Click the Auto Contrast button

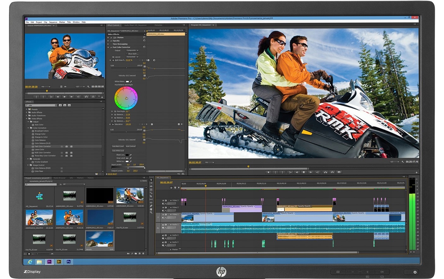click(x=131, y=146)
